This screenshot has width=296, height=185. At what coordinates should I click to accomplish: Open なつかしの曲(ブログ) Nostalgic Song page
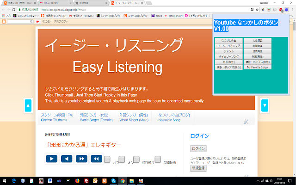point(174,117)
